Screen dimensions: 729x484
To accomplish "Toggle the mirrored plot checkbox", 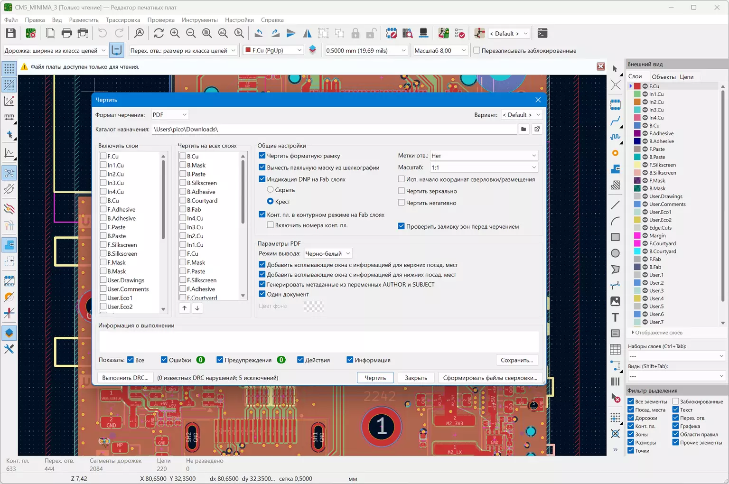I will (402, 191).
